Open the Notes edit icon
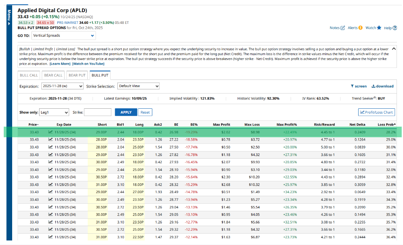This screenshot has width=403, height=245. tap(343, 28)
